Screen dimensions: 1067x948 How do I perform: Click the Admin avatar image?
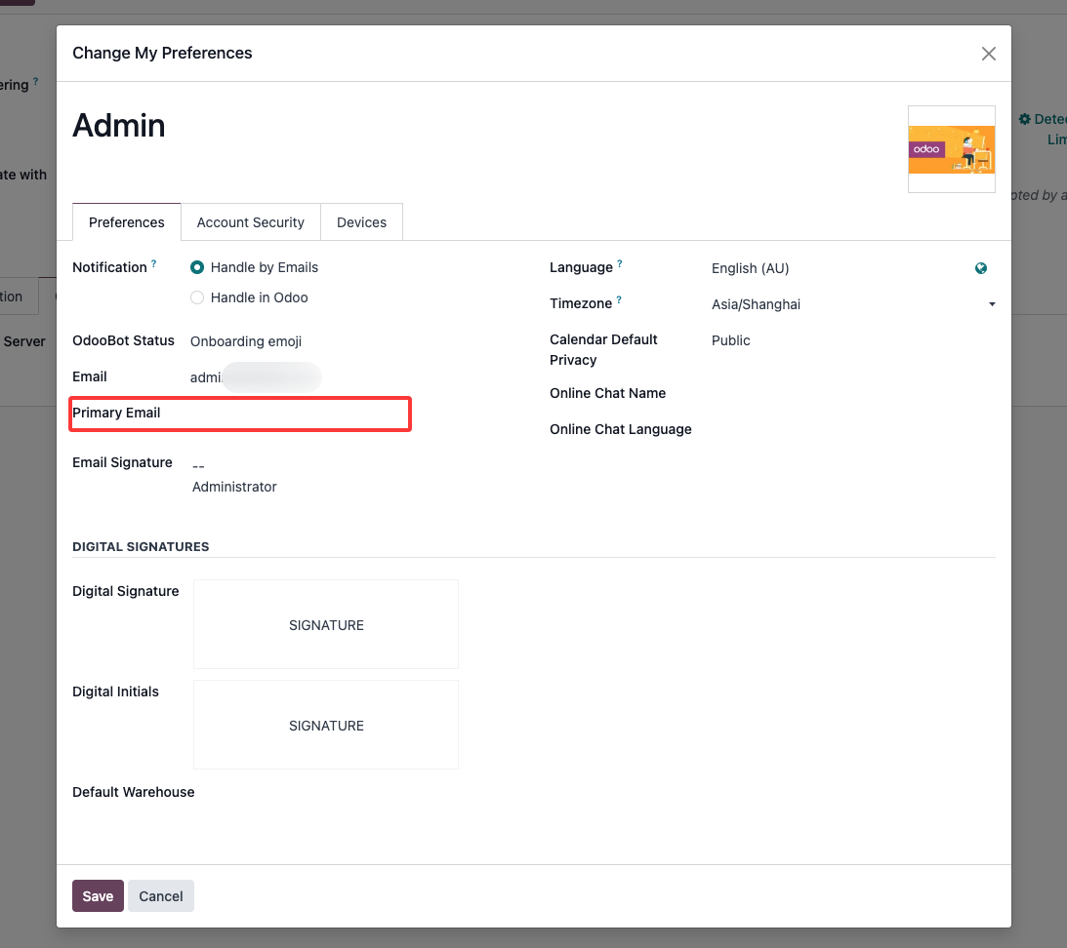tap(951, 149)
